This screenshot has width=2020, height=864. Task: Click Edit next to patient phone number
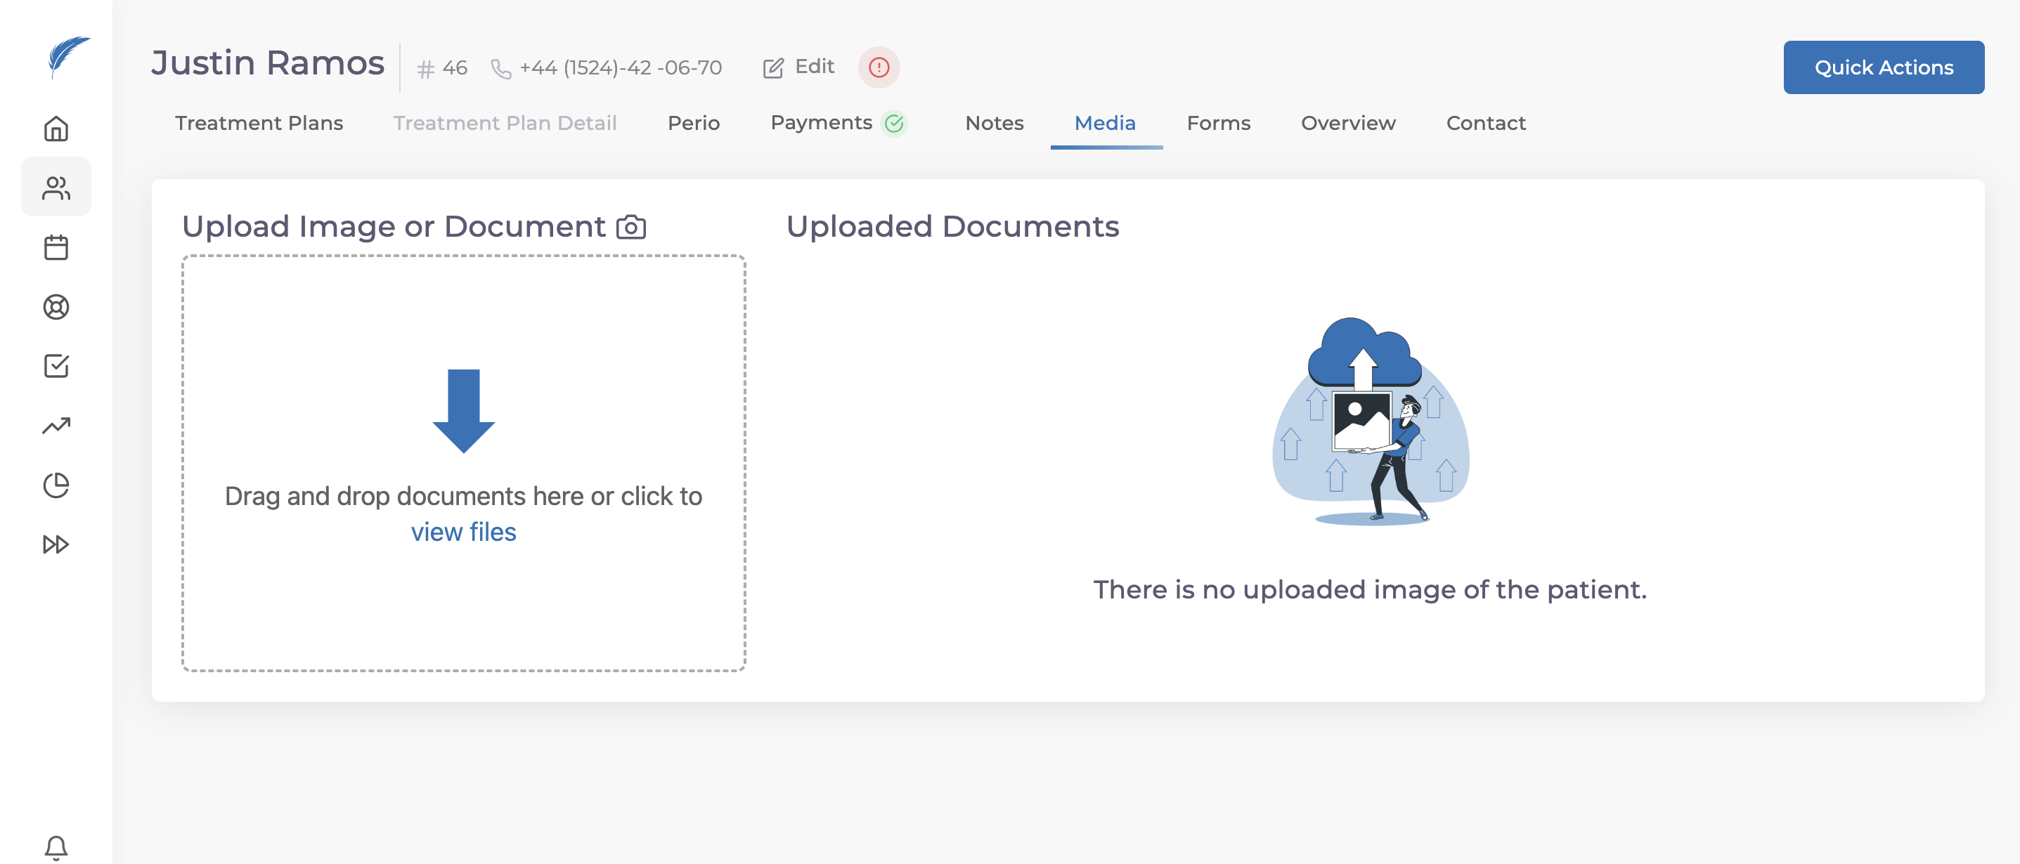tap(799, 67)
